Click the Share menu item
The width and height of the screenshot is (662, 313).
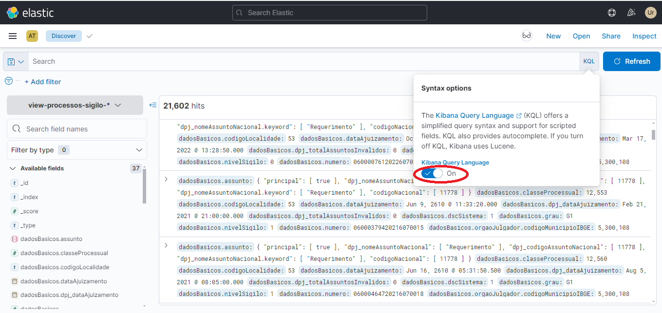click(x=611, y=36)
